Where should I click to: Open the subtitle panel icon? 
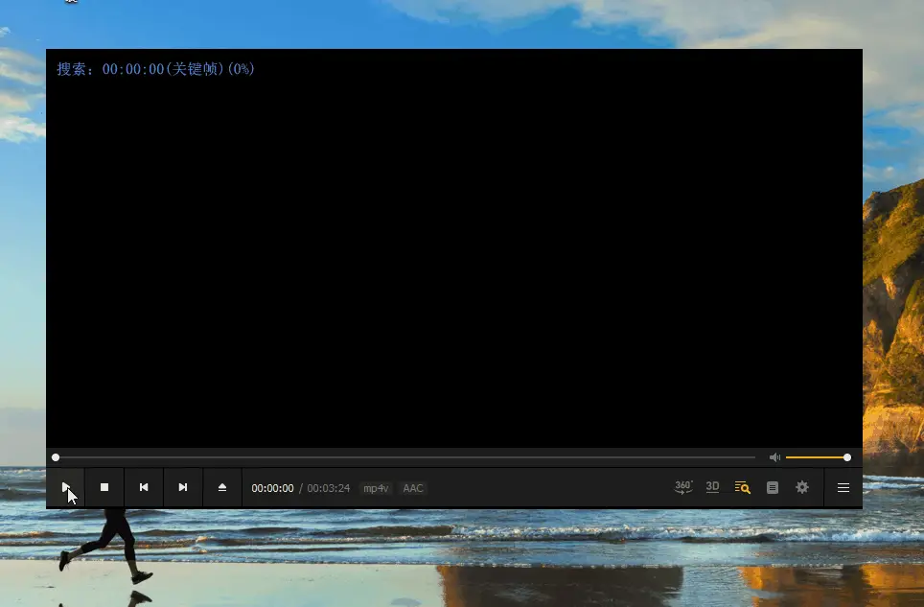773,487
